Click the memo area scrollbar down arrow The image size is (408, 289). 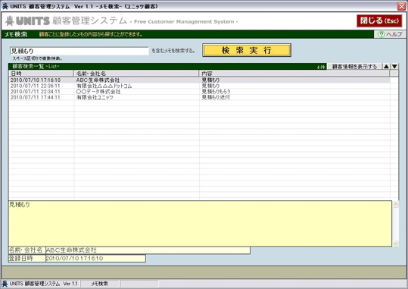pos(395,243)
